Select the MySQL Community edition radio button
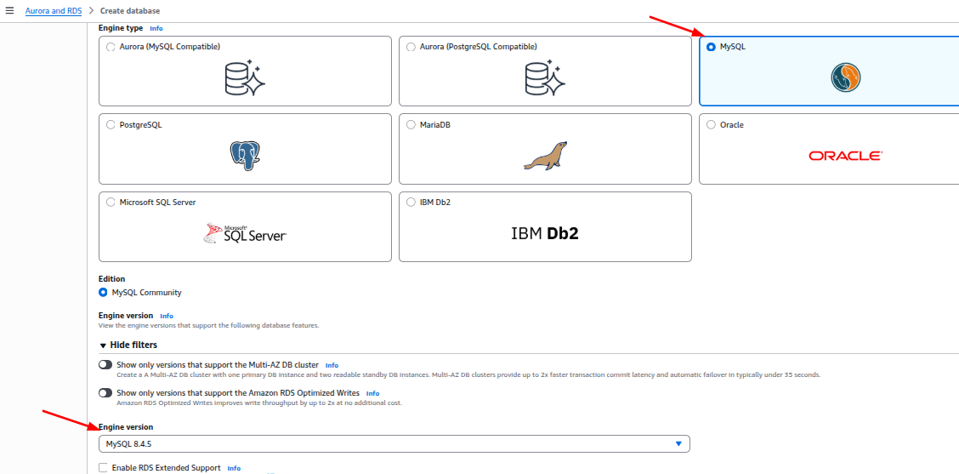This screenshot has width=959, height=474. 104,293
